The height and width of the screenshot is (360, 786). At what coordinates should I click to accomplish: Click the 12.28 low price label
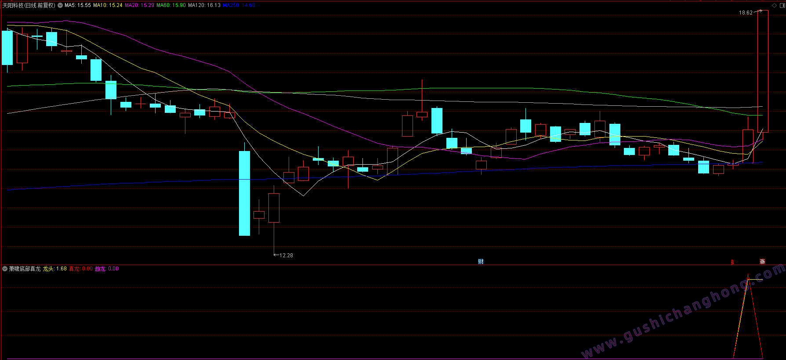(286, 256)
